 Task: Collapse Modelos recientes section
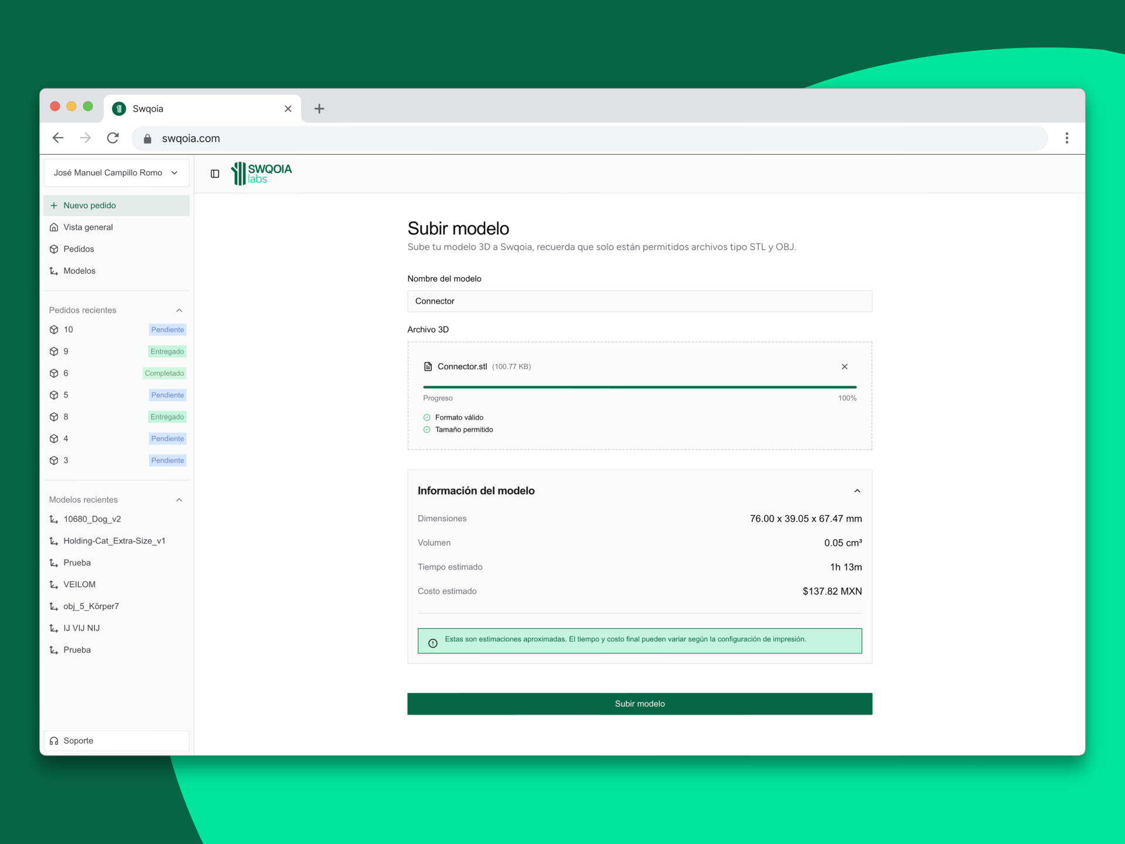179,500
